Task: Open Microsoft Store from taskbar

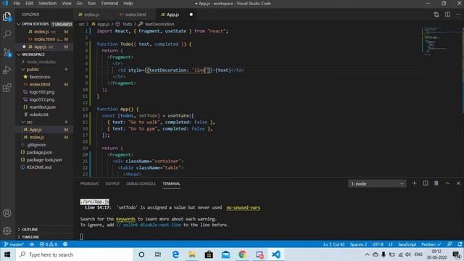Action: click(x=209, y=254)
